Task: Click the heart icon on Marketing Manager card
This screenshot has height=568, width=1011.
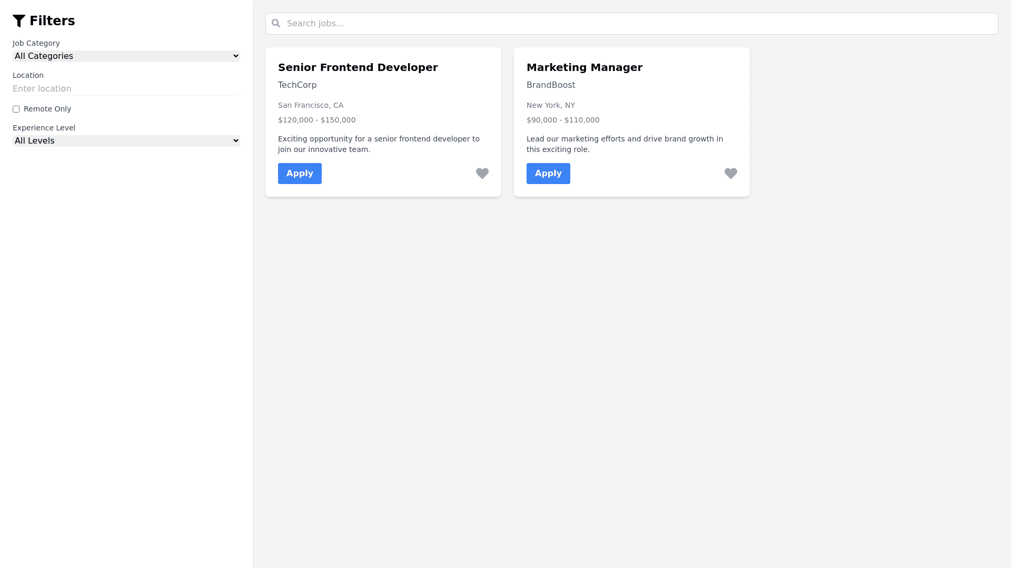Action: pyautogui.click(x=730, y=174)
